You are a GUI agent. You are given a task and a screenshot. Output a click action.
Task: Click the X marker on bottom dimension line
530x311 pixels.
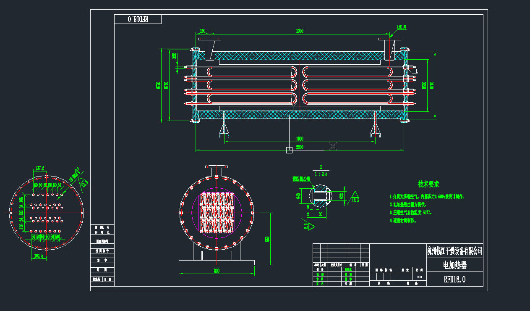click(x=333, y=146)
